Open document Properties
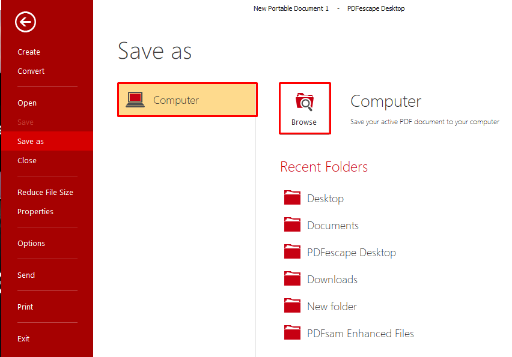 pos(35,212)
